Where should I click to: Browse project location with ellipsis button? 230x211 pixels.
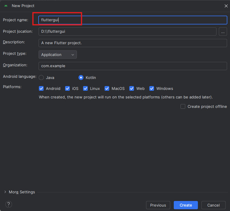(223, 31)
